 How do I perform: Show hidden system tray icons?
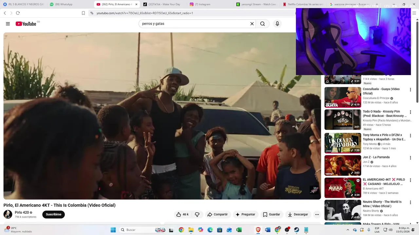click(348, 230)
